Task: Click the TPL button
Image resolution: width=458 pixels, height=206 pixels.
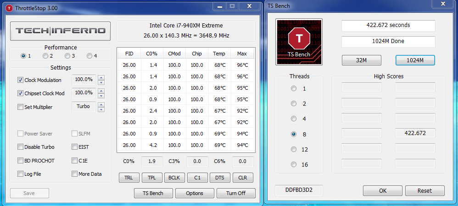Action: tap(152, 178)
